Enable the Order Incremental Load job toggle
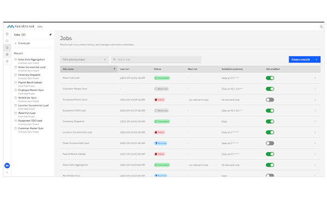Viewport: 327px width, 199px height. click(x=270, y=143)
